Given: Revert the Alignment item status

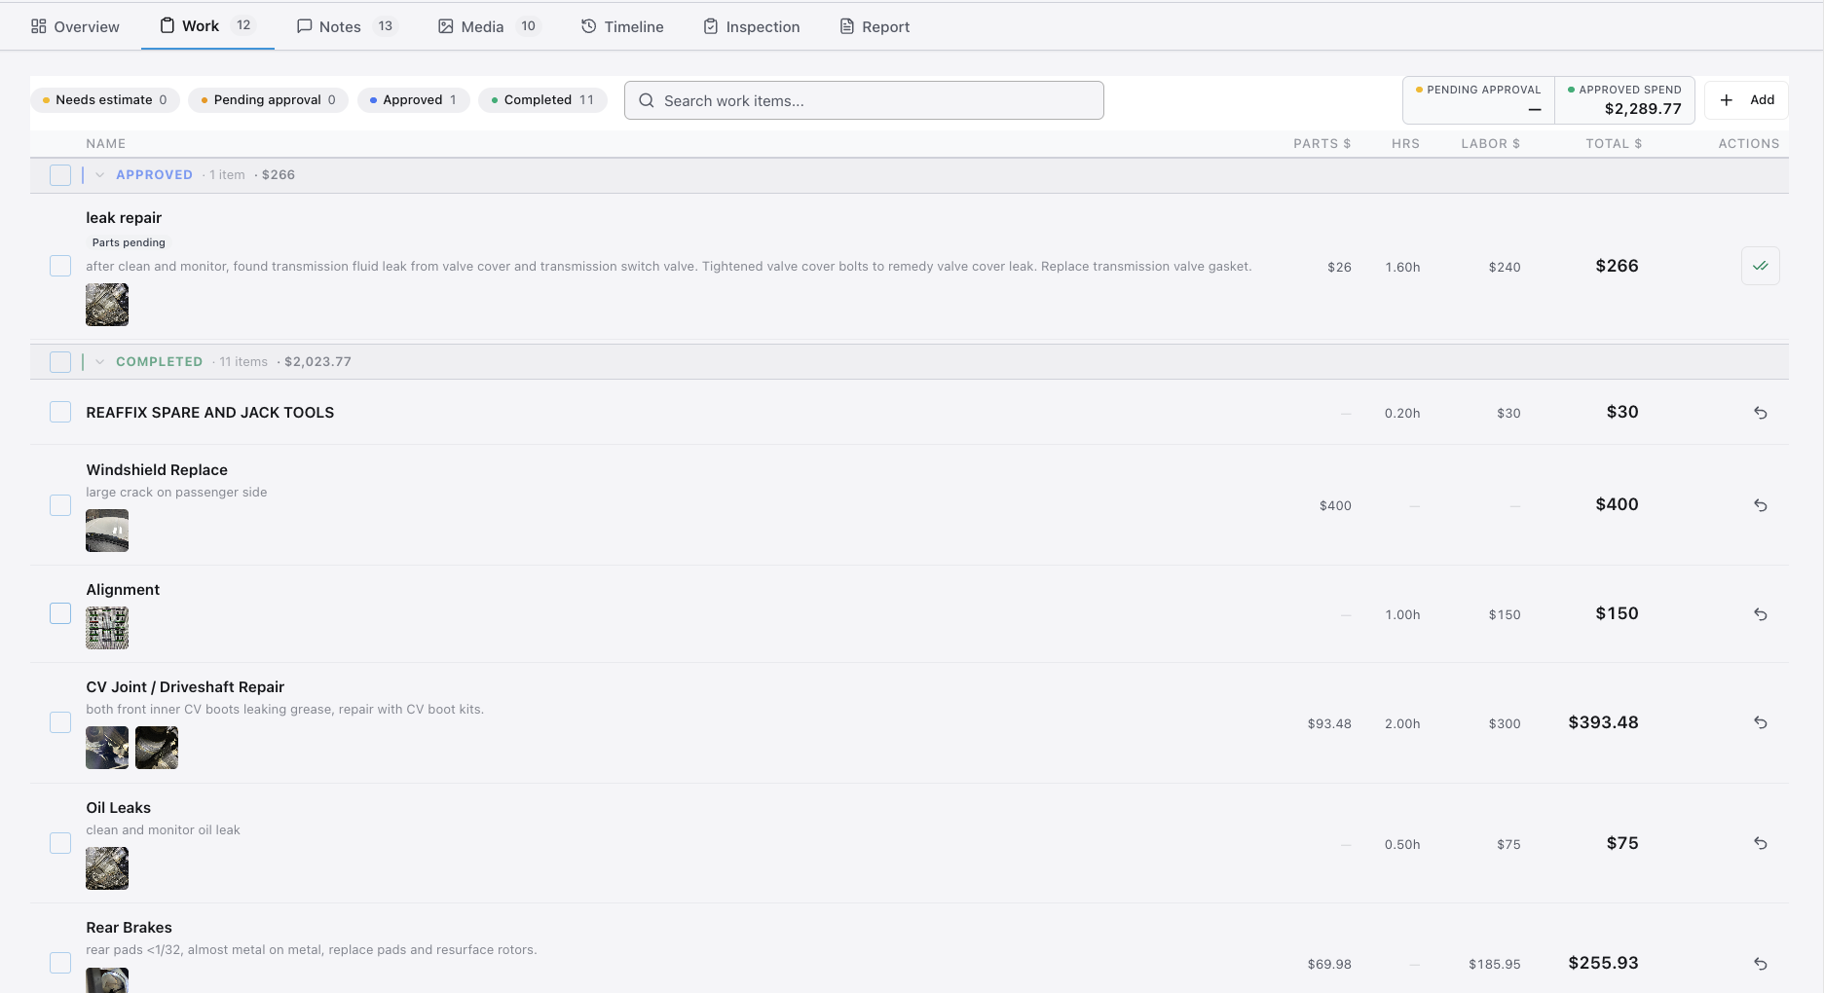Looking at the screenshot, I should (1761, 614).
